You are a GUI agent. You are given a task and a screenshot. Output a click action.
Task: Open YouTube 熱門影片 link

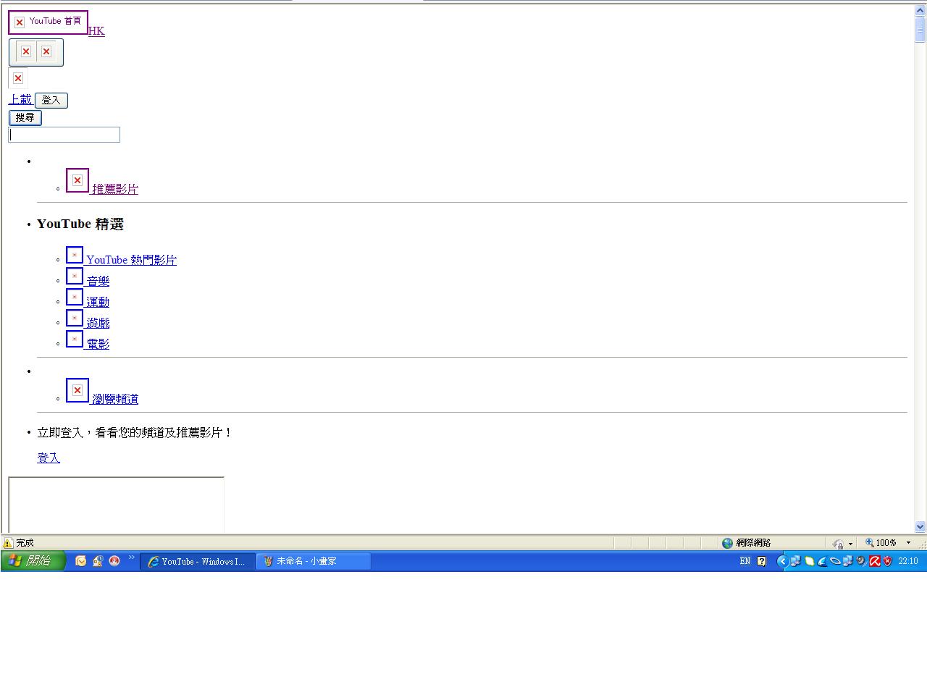tap(131, 260)
